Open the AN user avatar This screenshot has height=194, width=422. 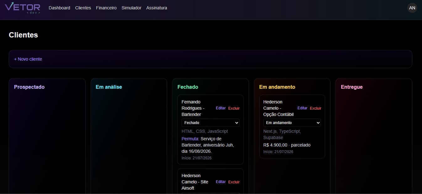(x=412, y=8)
